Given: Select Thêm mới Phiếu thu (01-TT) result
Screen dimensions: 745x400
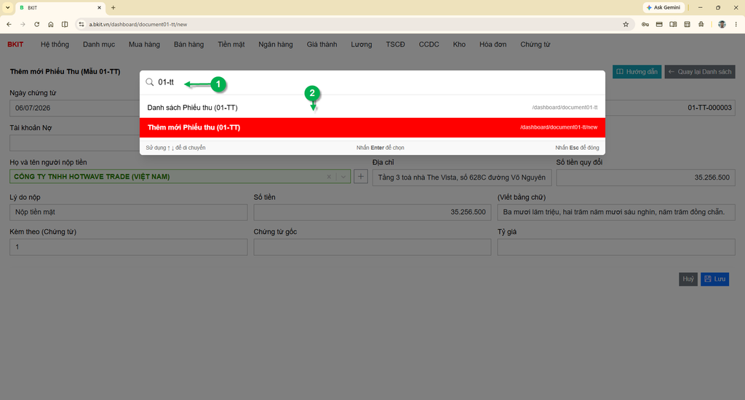Looking at the screenshot, I should tap(372, 127).
